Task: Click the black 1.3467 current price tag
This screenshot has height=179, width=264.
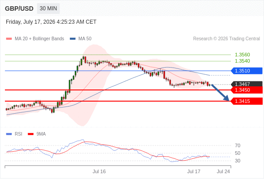Action: pyautogui.click(x=247, y=84)
